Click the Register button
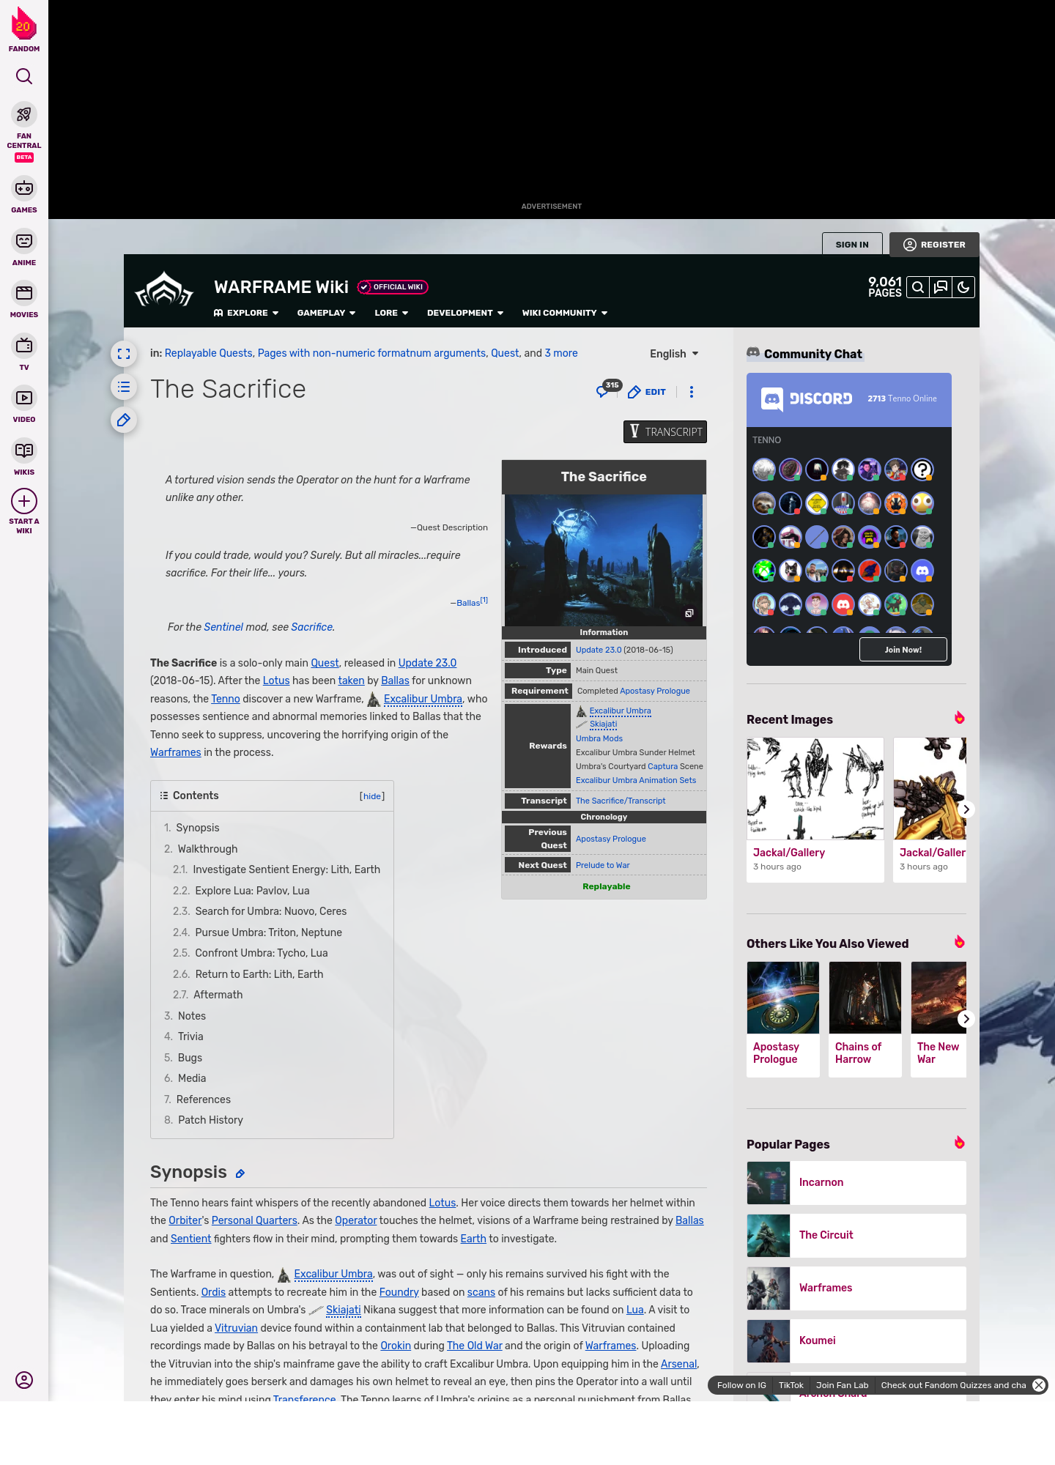1055x1465 pixels. click(934, 245)
